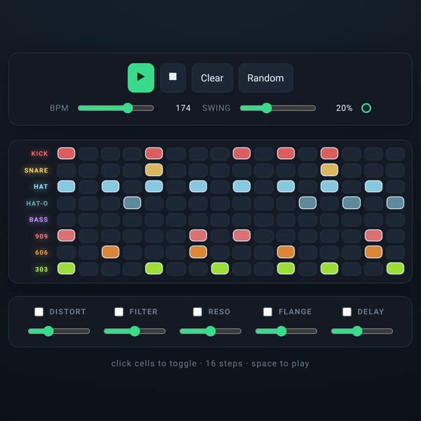Add a SNARE hit on step 9
421x421 pixels.
click(241, 170)
